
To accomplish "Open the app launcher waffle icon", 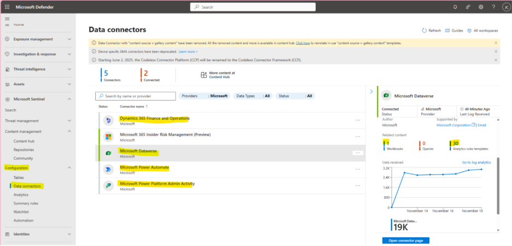I will [x=7, y=7].
